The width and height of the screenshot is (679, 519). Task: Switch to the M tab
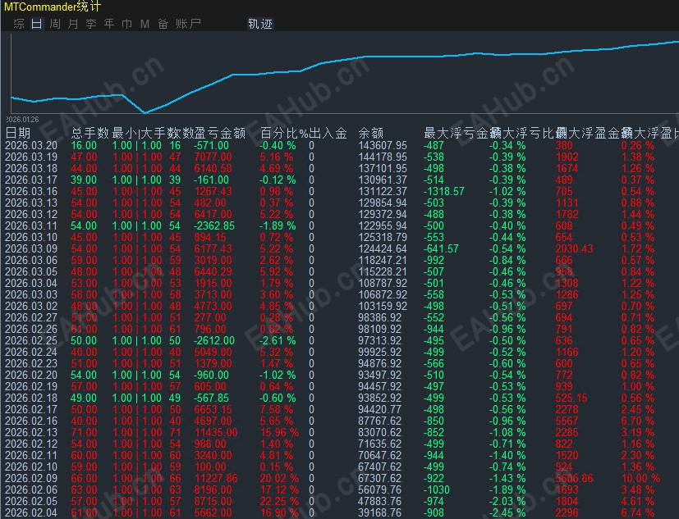tap(145, 24)
